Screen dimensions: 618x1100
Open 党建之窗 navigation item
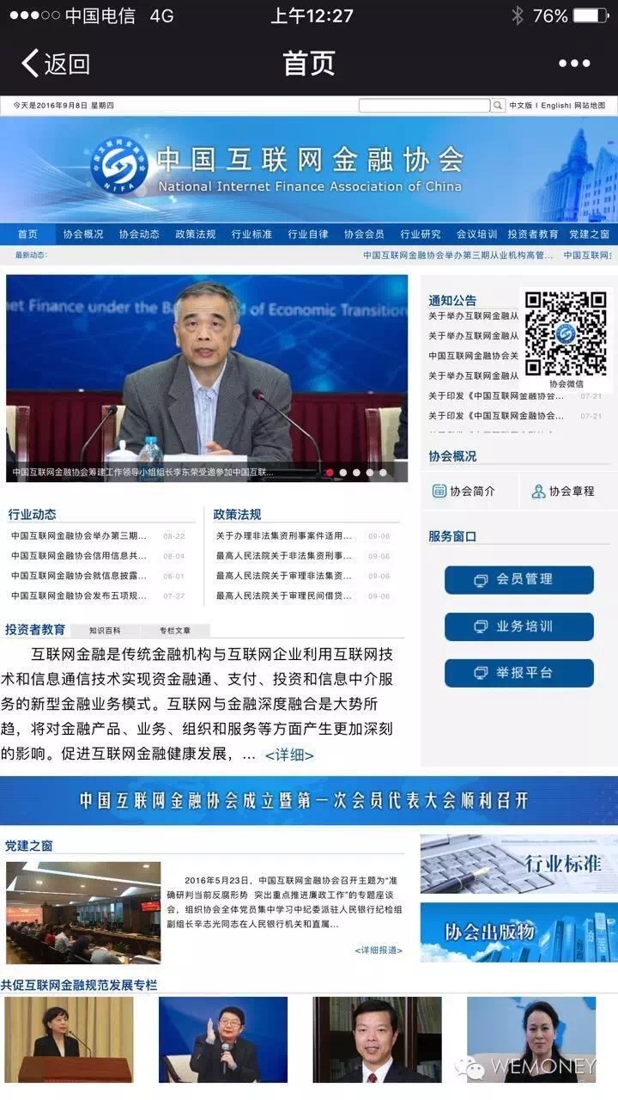(589, 235)
